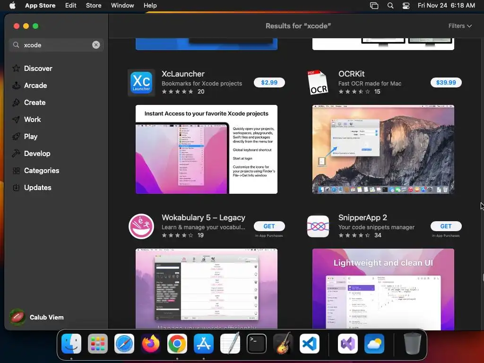
Task: Open Terminal from the Dock
Action: (257, 344)
